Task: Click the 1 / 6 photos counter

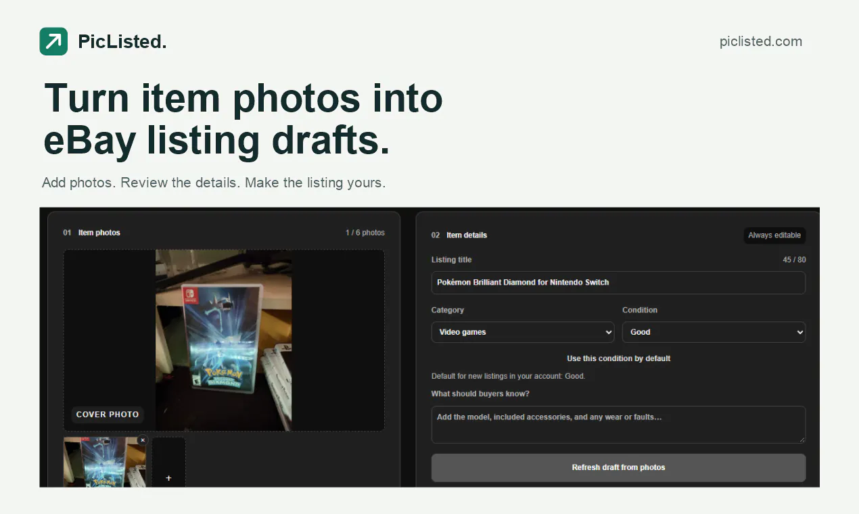Action: (365, 233)
